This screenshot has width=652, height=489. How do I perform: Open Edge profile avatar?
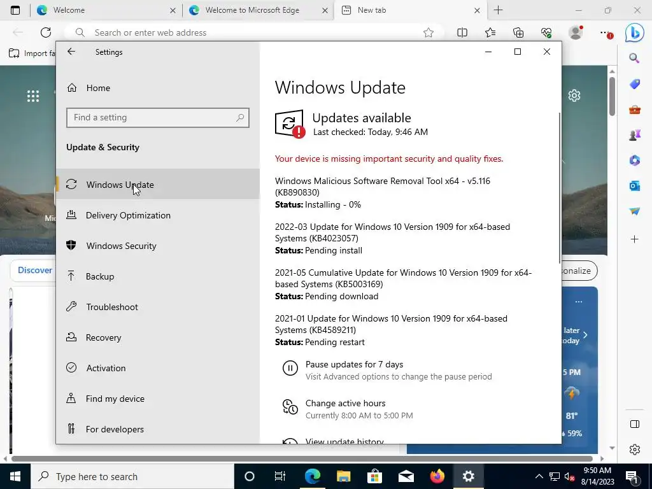click(576, 32)
